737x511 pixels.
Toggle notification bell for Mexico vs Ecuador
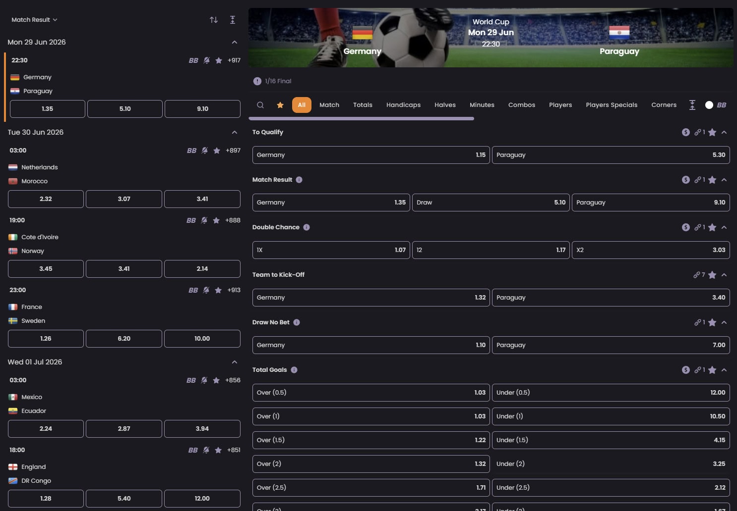pyautogui.click(x=204, y=380)
